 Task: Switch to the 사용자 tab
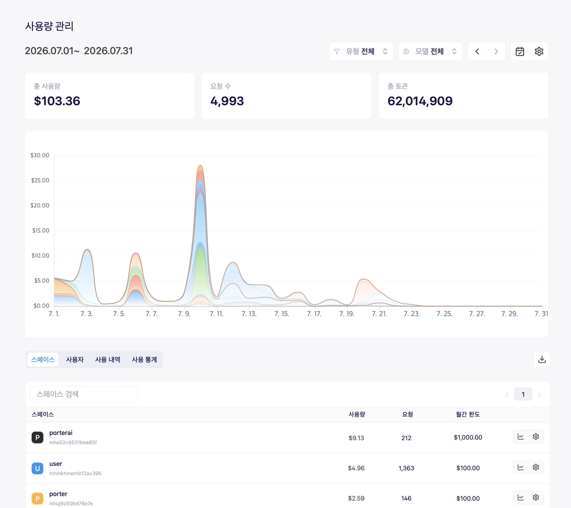pyautogui.click(x=74, y=359)
